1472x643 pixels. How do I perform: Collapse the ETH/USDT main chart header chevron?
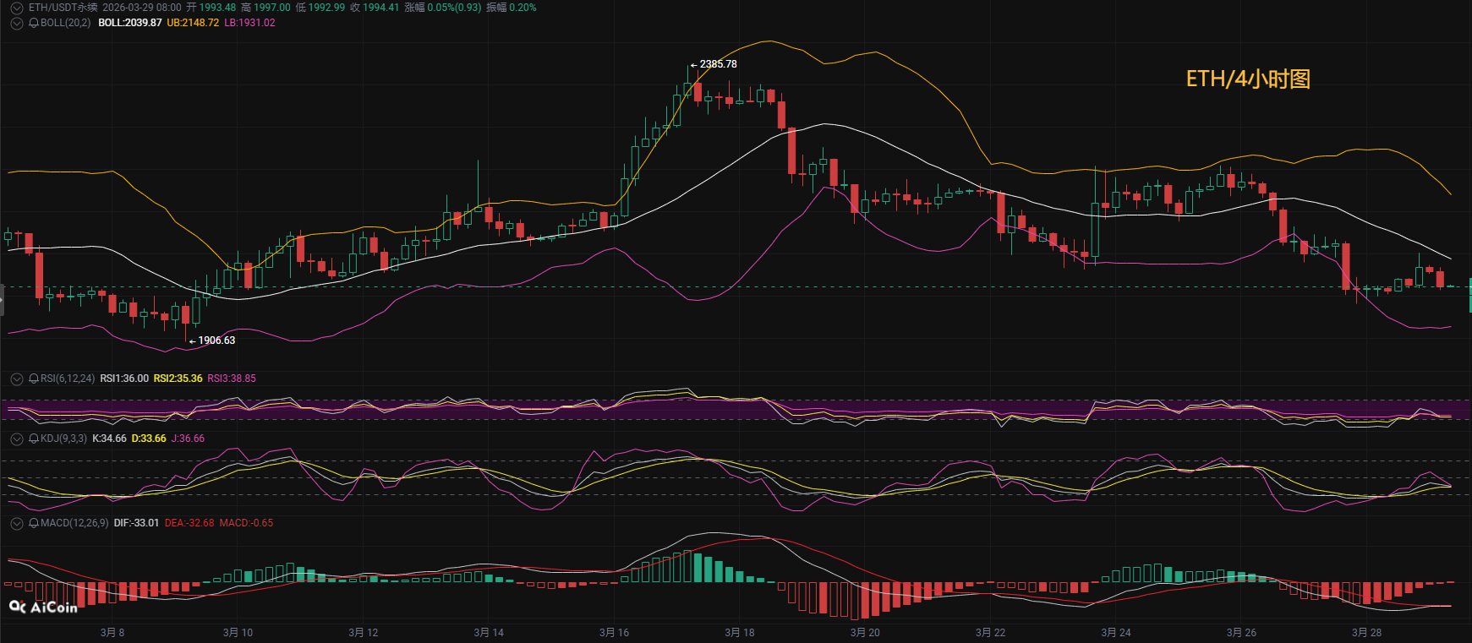[x=16, y=8]
